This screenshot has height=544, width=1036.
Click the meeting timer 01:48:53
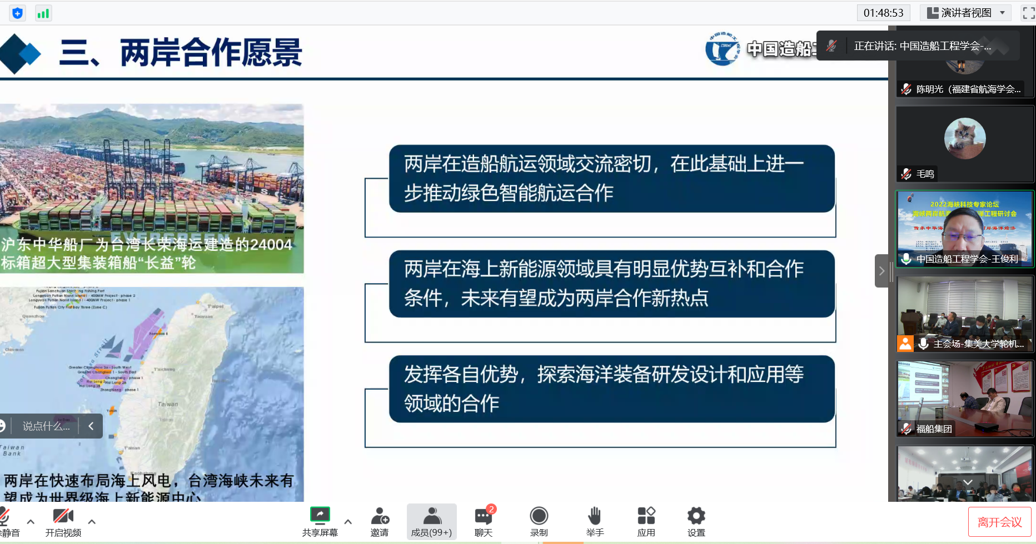884,13
